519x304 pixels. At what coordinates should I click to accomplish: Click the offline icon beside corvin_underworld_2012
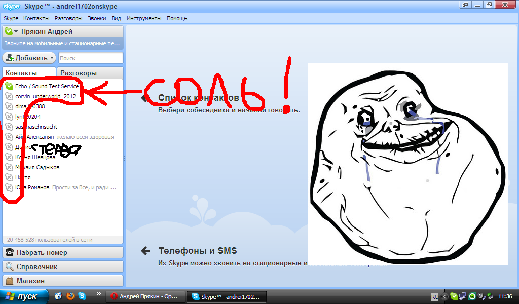[9, 96]
